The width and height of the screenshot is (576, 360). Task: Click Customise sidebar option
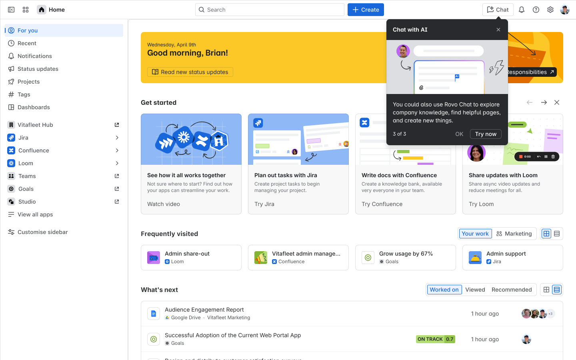pos(64,232)
